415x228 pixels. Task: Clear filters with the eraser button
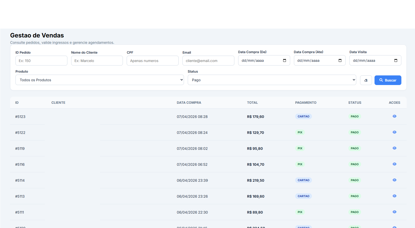tap(366, 80)
